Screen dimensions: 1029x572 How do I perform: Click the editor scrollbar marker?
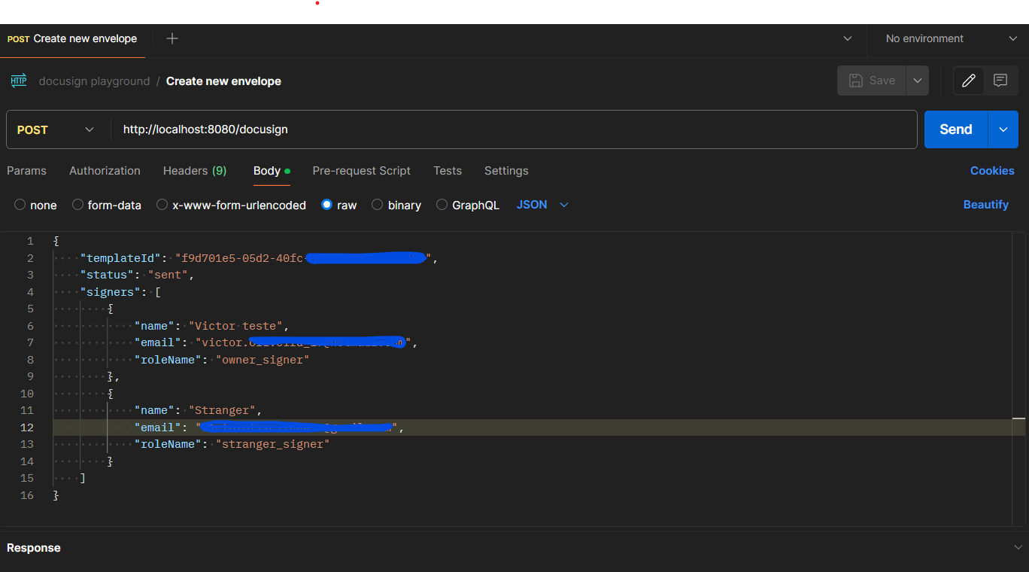click(1018, 418)
